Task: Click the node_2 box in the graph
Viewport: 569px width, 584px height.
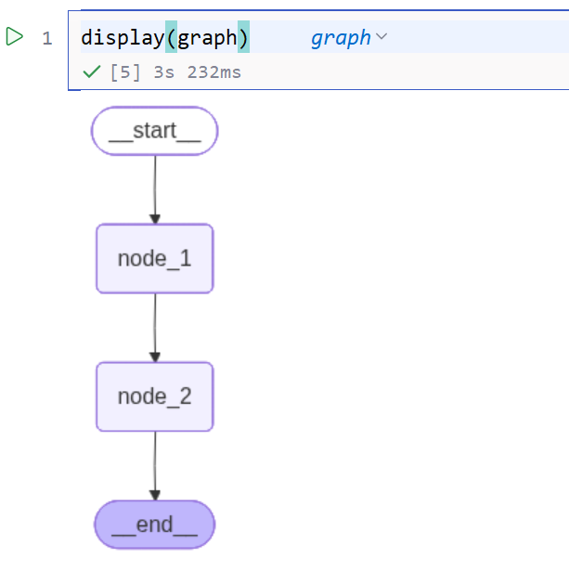Action: [x=154, y=396]
